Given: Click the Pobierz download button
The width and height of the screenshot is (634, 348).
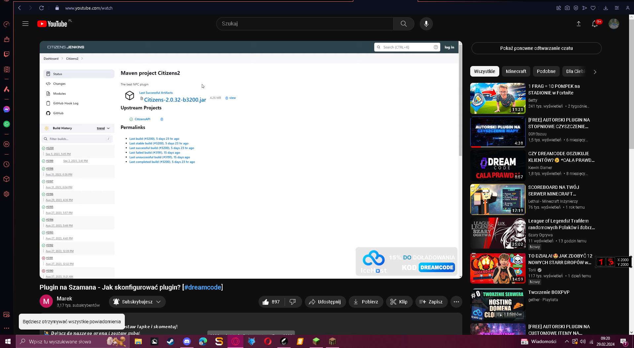Looking at the screenshot, I should click(366, 302).
